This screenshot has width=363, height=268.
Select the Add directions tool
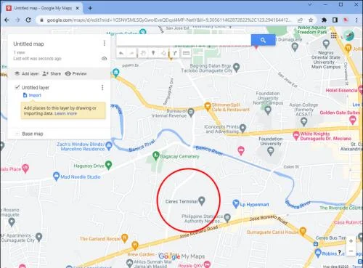point(174,53)
